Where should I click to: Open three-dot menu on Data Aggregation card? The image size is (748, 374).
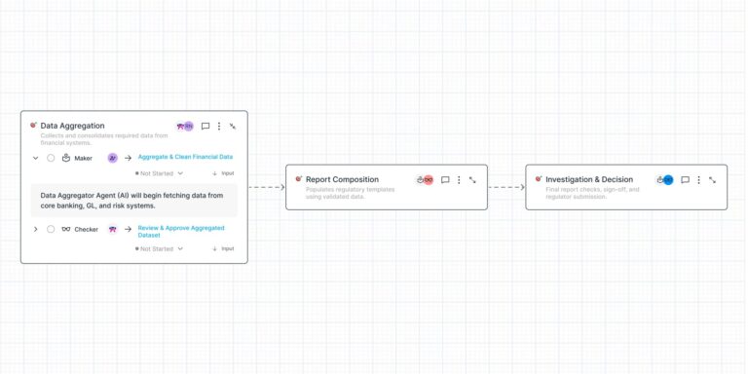tap(219, 127)
